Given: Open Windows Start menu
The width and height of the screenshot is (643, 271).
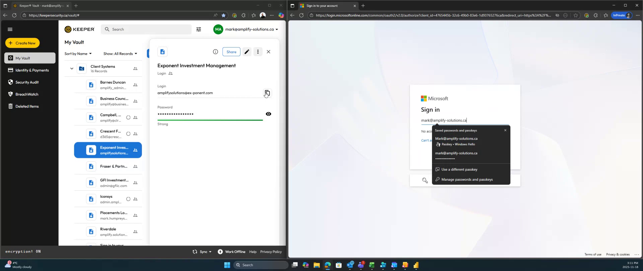Looking at the screenshot, I should pyautogui.click(x=227, y=265).
